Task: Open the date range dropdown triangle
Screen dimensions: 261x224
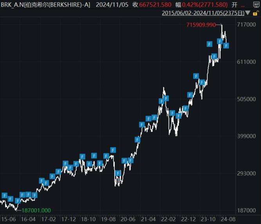Action: [x=248, y=13]
